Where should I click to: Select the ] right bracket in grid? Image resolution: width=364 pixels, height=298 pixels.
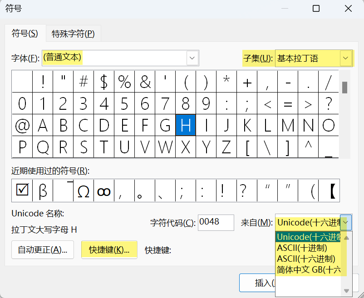288,147
